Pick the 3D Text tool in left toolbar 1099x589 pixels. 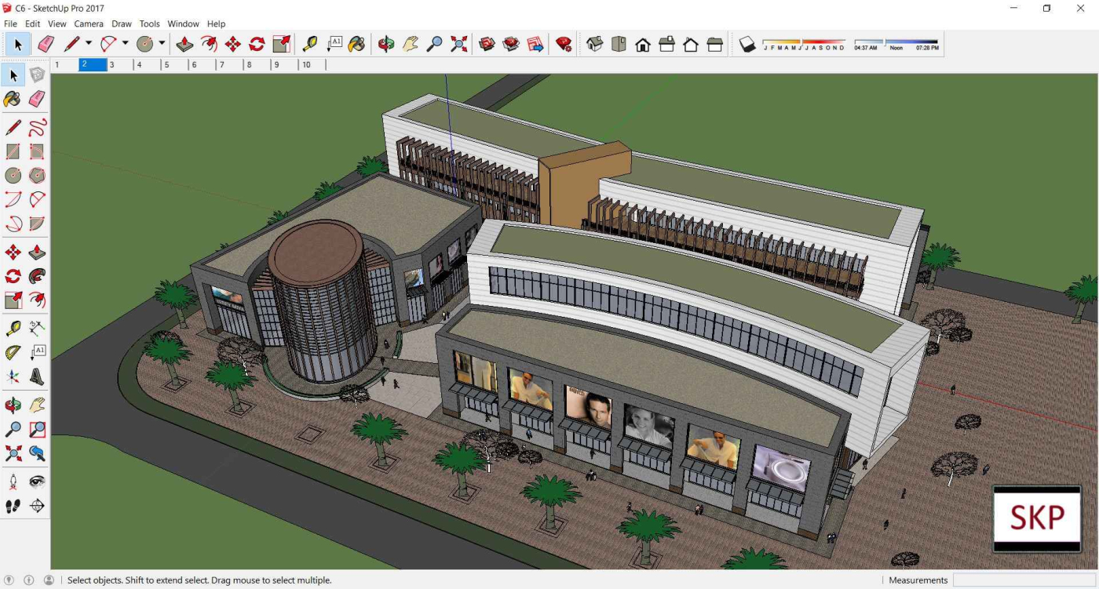[37, 377]
